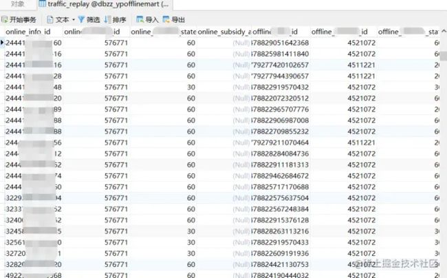Select cell 178828284084736
The width and height of the screenshot is (447, 278).
point(280,153)
